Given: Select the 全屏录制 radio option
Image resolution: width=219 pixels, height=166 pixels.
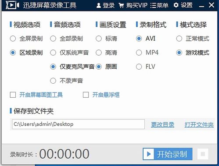Looking at the screenshot, I should [13, 39].
